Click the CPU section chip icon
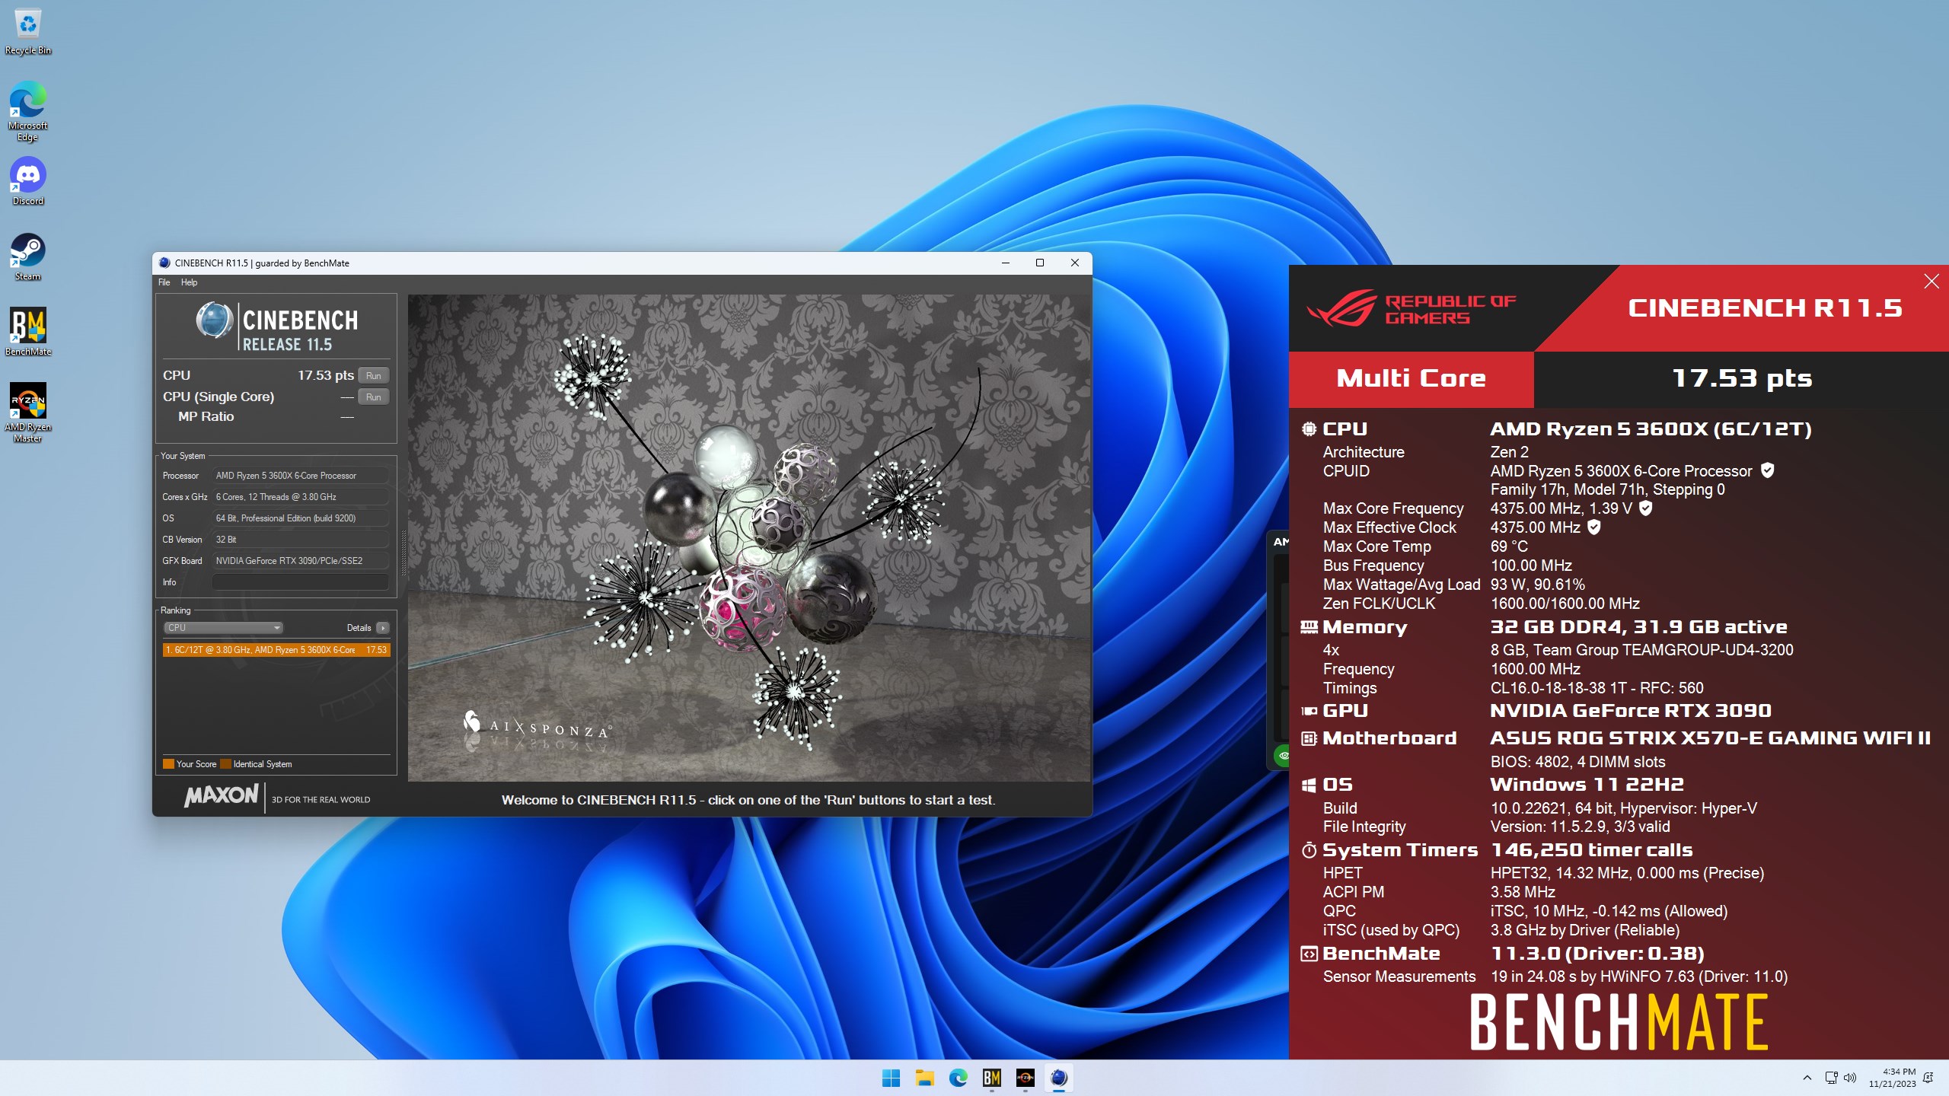This screenshot has height=1096, width=1949. (x=1309, y=429)
